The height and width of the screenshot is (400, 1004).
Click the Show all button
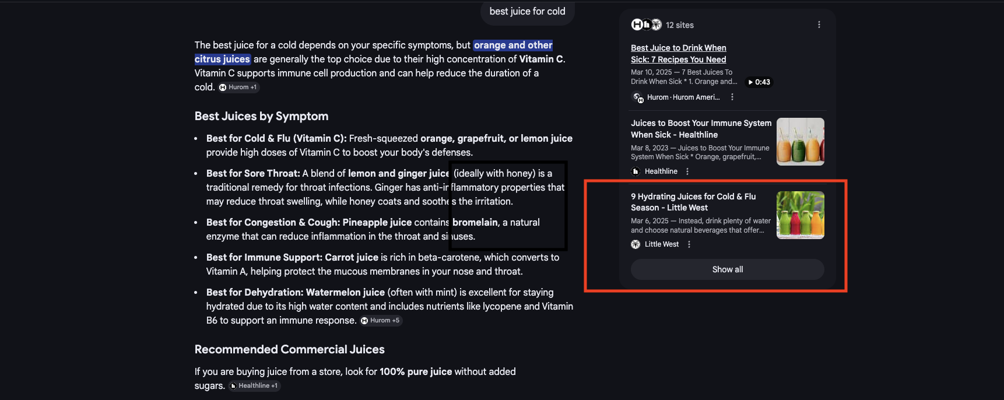coord(727,269)
